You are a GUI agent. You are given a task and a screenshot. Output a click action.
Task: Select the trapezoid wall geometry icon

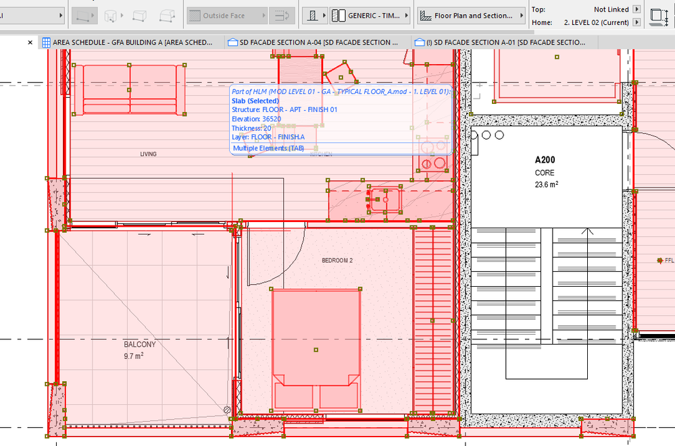[x=140, y=15]
